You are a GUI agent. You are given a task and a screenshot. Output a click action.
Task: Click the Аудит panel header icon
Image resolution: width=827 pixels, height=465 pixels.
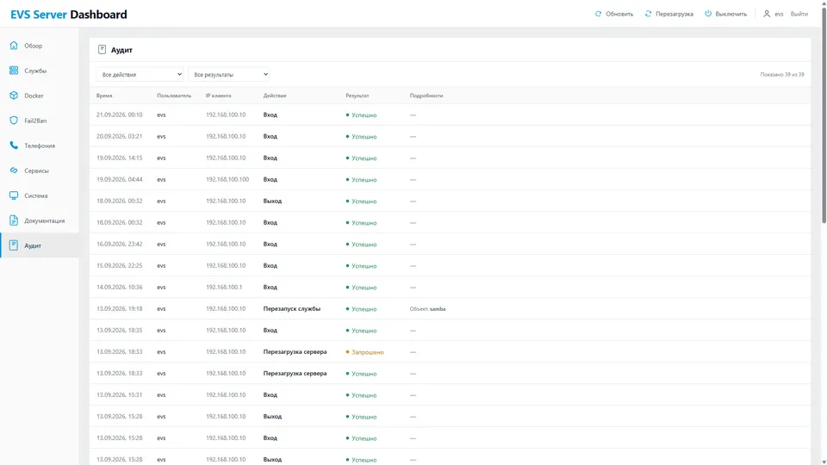click(102, 50)
